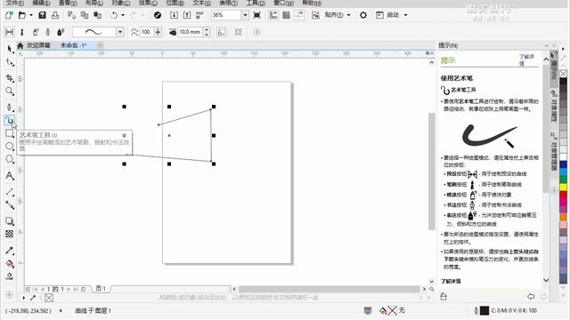Image resolution: width=570 pixels, height=320 pixels.
Task: Open the Text menu
Action: pyautogui.click(x=201, y=3)
